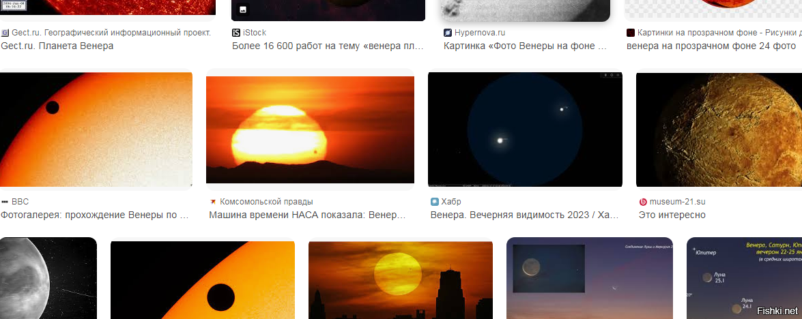The width and height of the screenshot is (802, 319).
Task: Click the Хабр favicon icon
Action: (x=435, y=202)
